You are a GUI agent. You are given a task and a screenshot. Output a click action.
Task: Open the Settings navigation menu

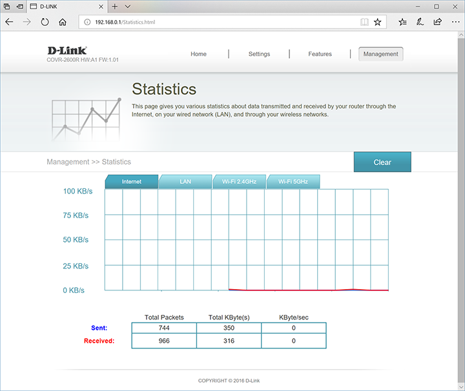pos(259,54)
